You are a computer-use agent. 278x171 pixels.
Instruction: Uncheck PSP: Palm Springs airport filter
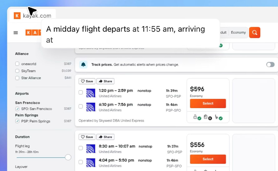click(x=17, y=121)
